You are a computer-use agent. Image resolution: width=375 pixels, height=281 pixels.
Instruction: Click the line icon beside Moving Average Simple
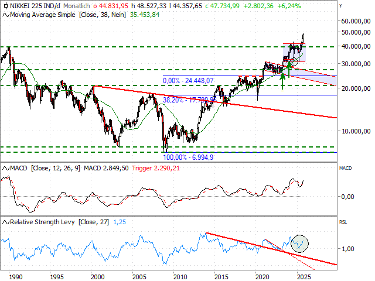[5, 13]
